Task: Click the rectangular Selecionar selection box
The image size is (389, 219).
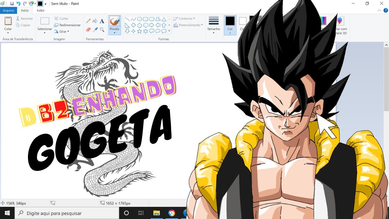Action: tap(45, 21)
